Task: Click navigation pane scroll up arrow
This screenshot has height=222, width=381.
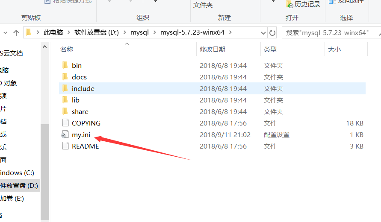Action: click(45, 47)
